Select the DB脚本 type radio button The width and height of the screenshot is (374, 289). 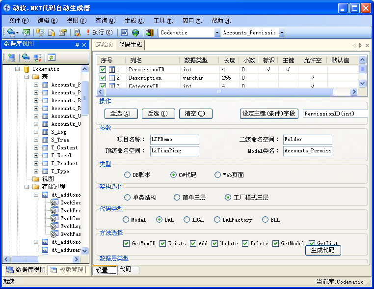(x=128, y=175)
